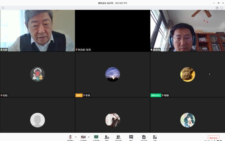Click the default gray silhouette avatar
The height and width of the screenshot is (141, 225).
[37, 120]
